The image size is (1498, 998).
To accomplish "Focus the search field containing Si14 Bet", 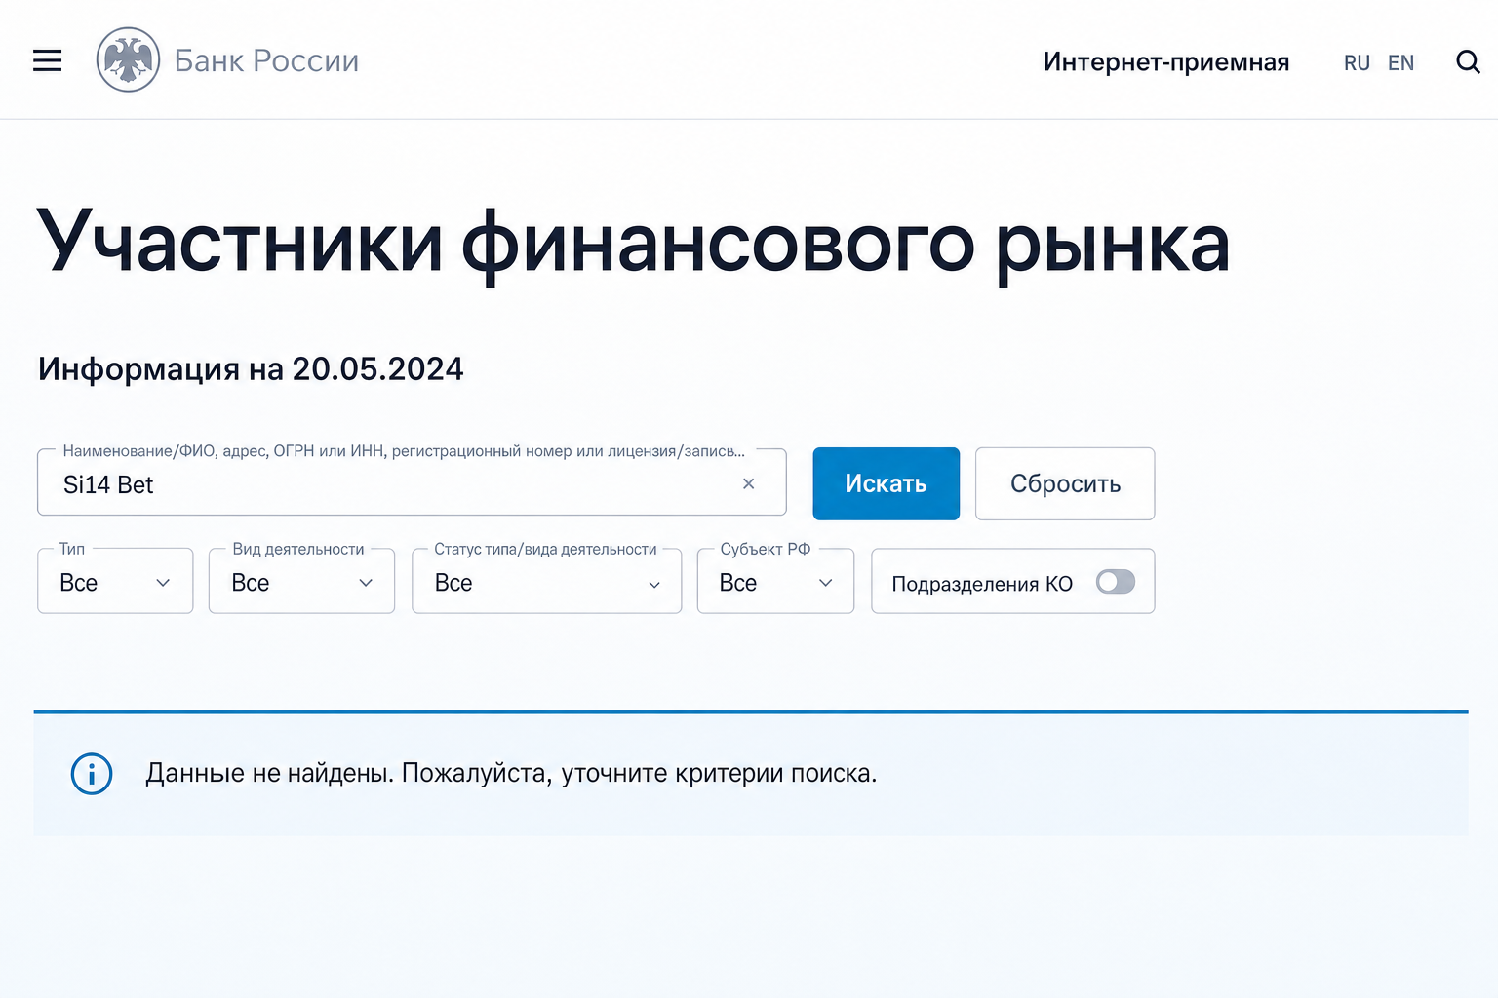I will click(412, 482).
